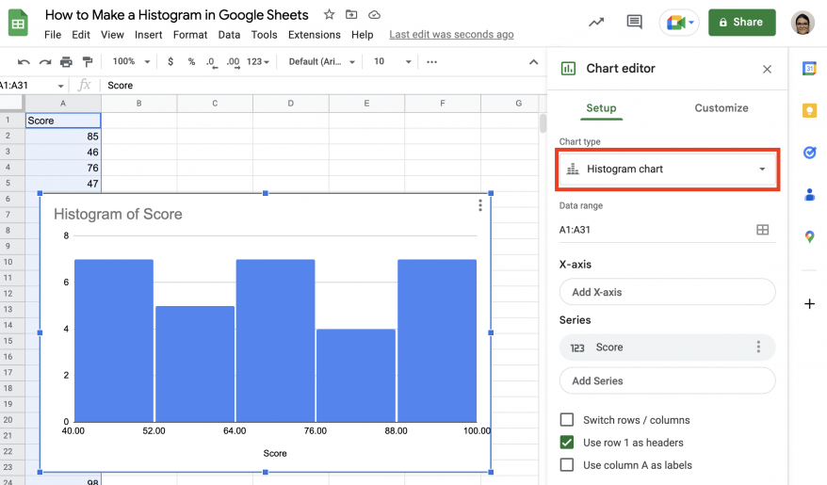The height and width of the screenshot is (485, 827).
Task: Open Contacts side panel
Action: pyautogui.click(x=809, y=195)
